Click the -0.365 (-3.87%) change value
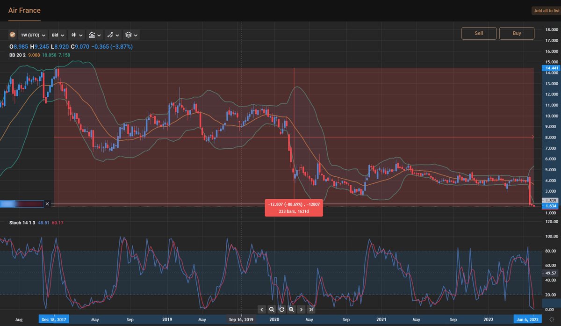 (x=111, y=47)
